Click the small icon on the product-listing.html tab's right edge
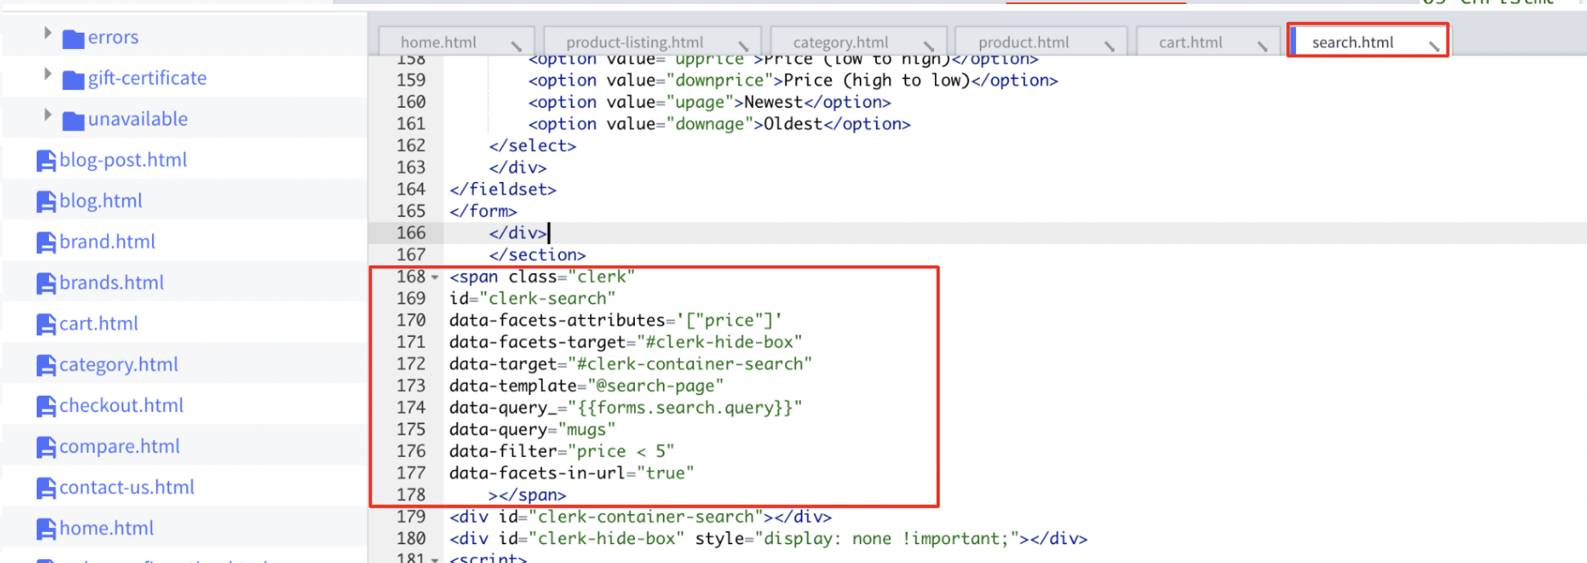Screen dimensions: 1587x563 click(x=743, y=46)
